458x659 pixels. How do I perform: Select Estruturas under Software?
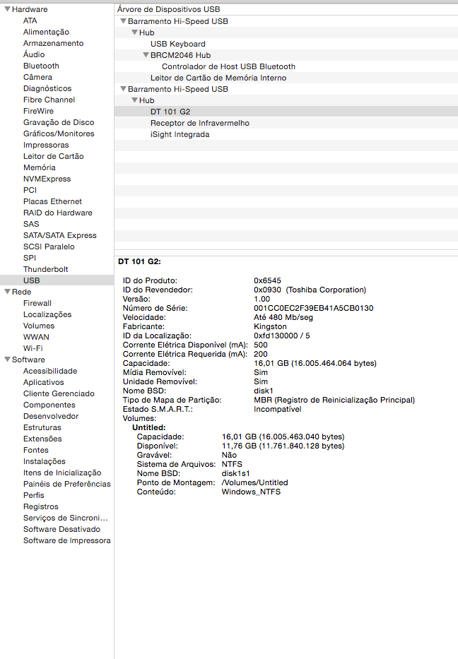click(42, 428)
